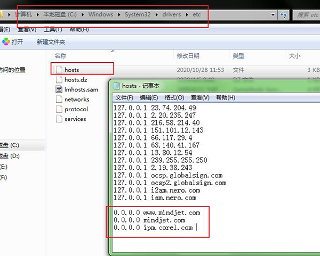The width and height of the screenshot is (320, 256).
Task: Open Notepad 查看(V) menu
Action: coord(200,97)
